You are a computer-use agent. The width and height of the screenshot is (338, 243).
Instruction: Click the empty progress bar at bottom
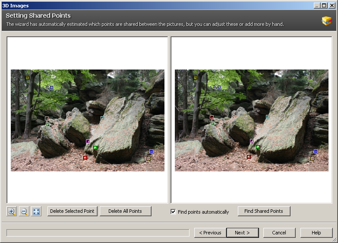(x=98, y=233)
